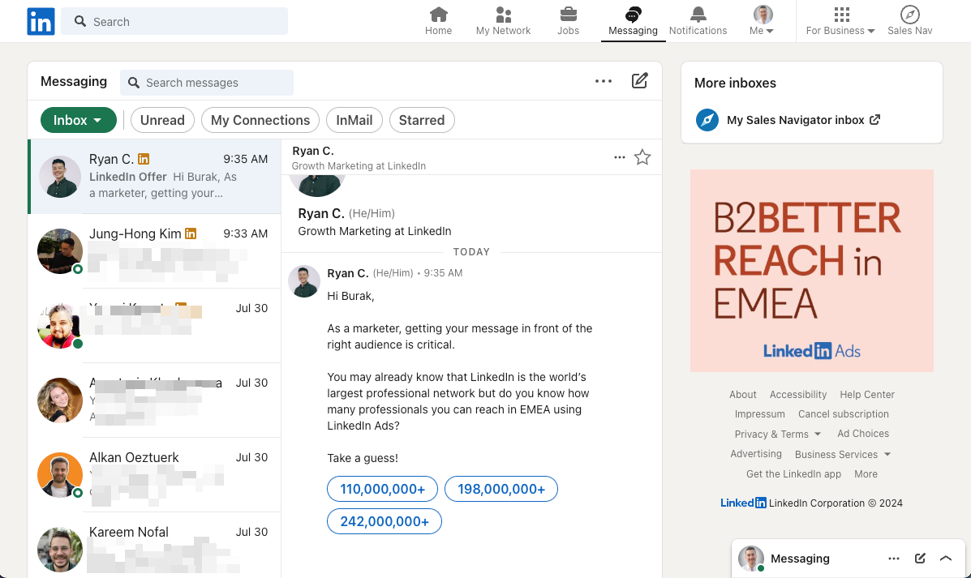Click the Sales Navigator compass icon in More inboxes

point(707,119)
